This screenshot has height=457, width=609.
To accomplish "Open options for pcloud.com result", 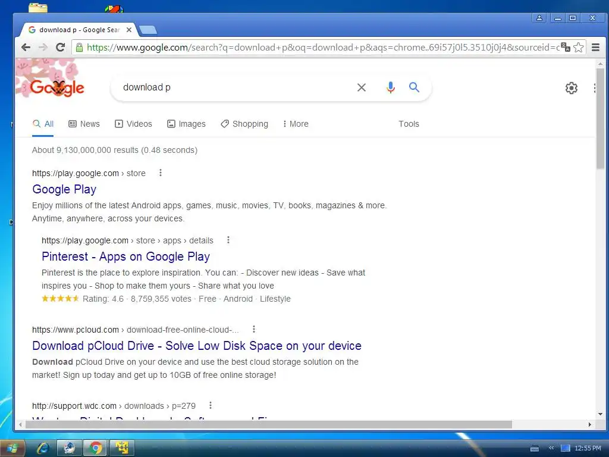I will pos(254,329).
